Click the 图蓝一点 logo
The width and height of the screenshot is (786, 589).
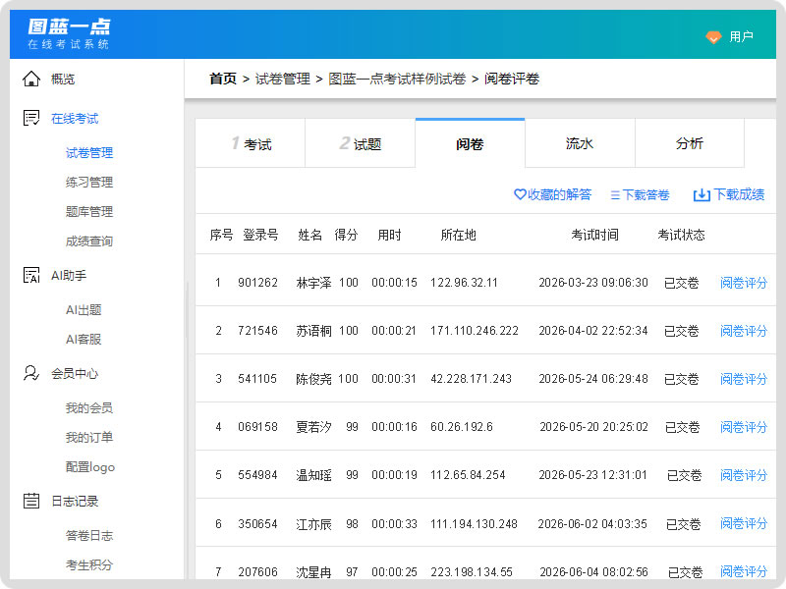pyautogui.click(x=69, y=33)
